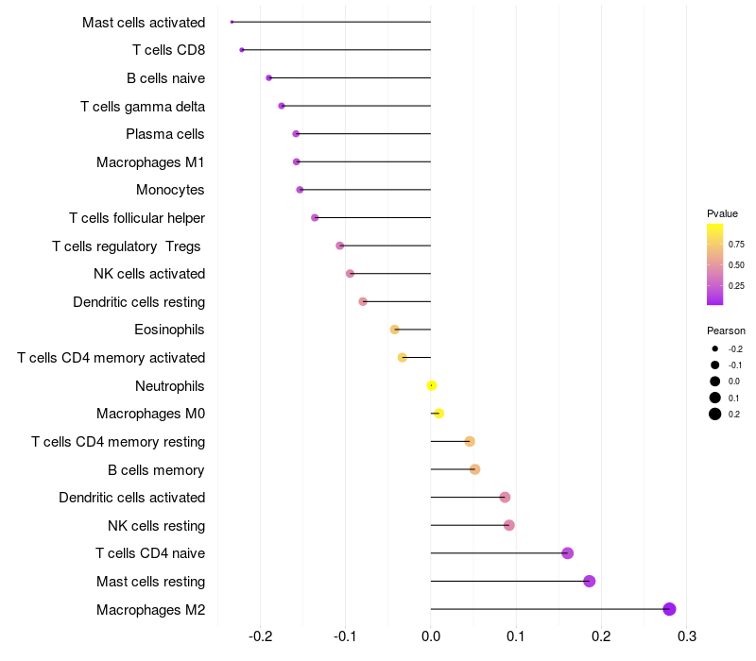
Task: Click the Macrophages M0 yellow dot
Action: [438, 414]
